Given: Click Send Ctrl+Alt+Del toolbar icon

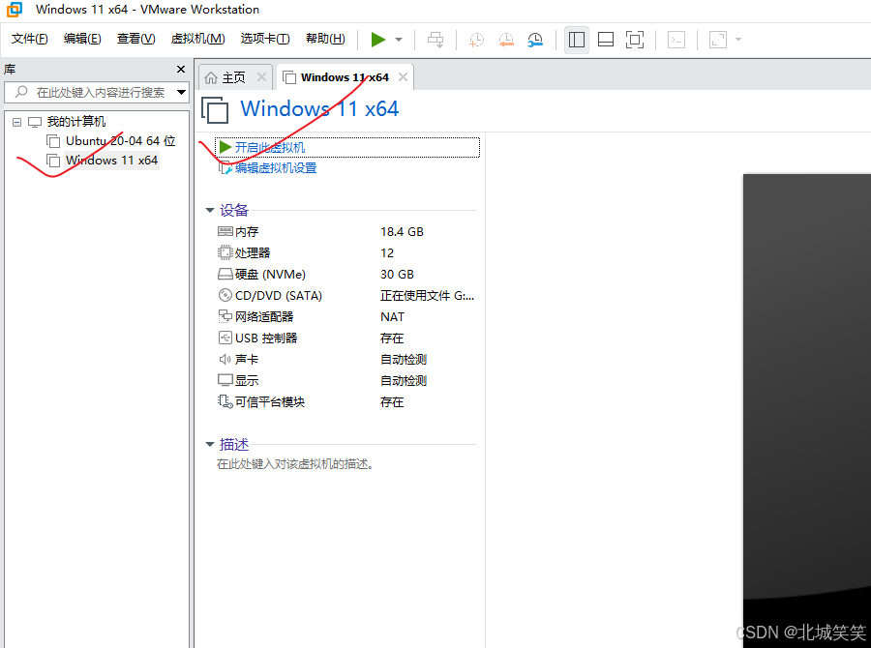Looking at the screenshot, I should (435, 40).
